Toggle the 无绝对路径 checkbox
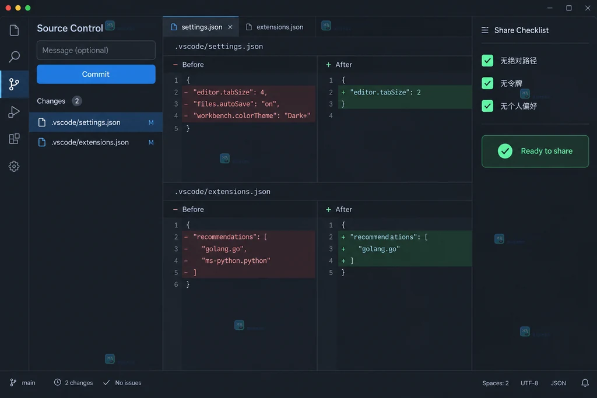597x398 pixels. pyautogui.click(x=487, y=61)
